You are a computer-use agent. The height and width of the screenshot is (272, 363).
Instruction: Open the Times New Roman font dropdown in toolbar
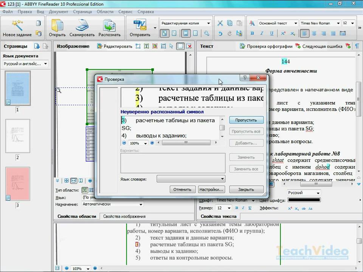(x=338, y=23)
